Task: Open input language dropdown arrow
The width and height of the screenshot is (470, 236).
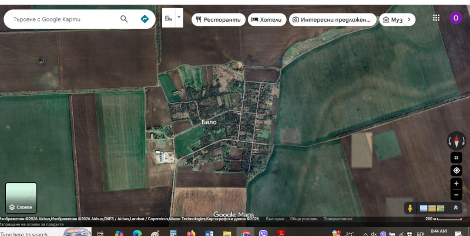Action: coord(179,18)
